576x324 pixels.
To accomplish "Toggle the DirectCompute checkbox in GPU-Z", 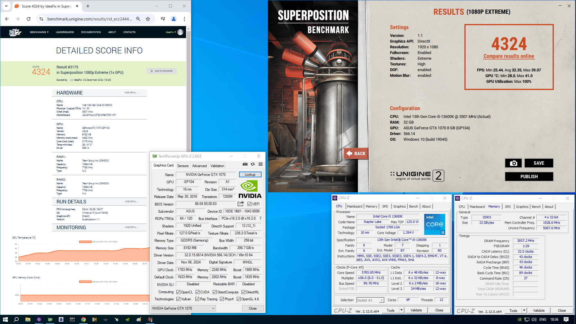I will (x=214, y=292).
